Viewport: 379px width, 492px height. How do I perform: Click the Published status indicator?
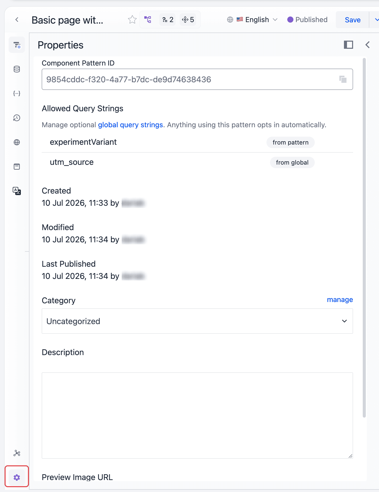pos(307,20)
